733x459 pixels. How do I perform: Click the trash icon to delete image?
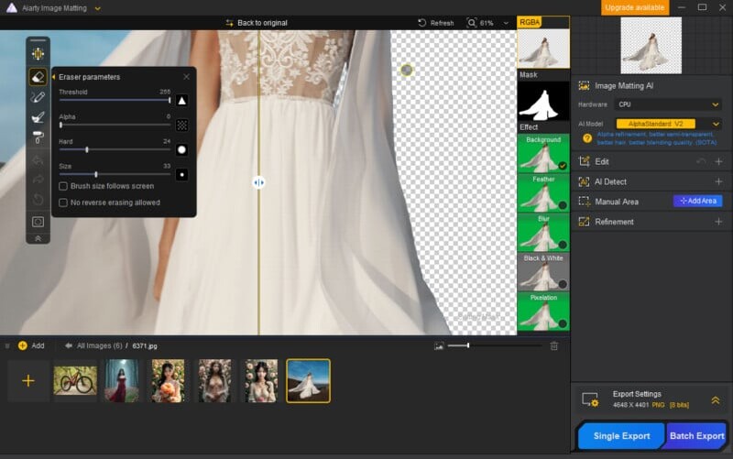click(x=553, y=345)
